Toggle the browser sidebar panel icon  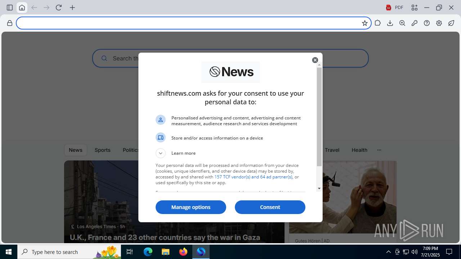pyautogui.click(x=10, y=8)
